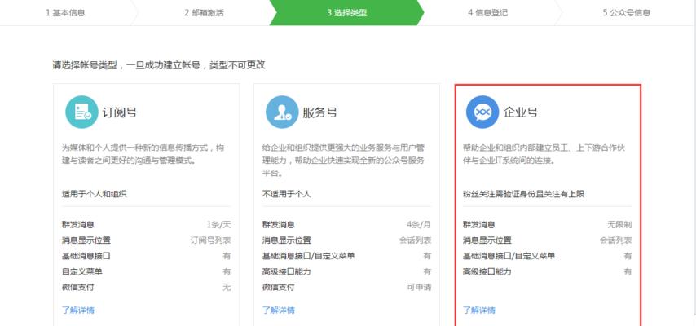Go to step 5 公众号信息
The height and width of the screenshot is (326, 696).
point(626,13)
